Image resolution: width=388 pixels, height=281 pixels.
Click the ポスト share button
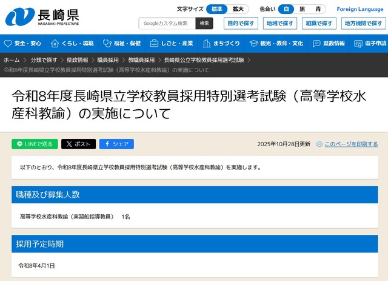(78, 144)
